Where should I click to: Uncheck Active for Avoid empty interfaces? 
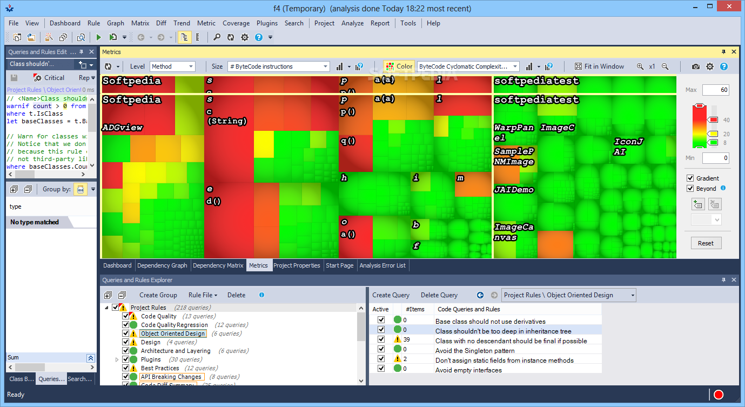point(381,370)
